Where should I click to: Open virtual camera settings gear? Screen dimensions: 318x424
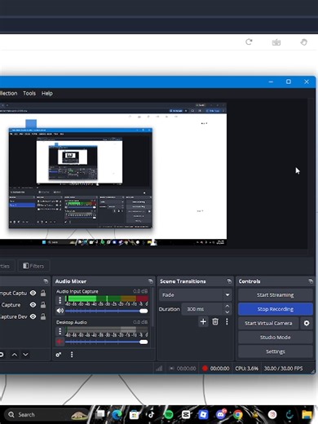coord(307,323)
